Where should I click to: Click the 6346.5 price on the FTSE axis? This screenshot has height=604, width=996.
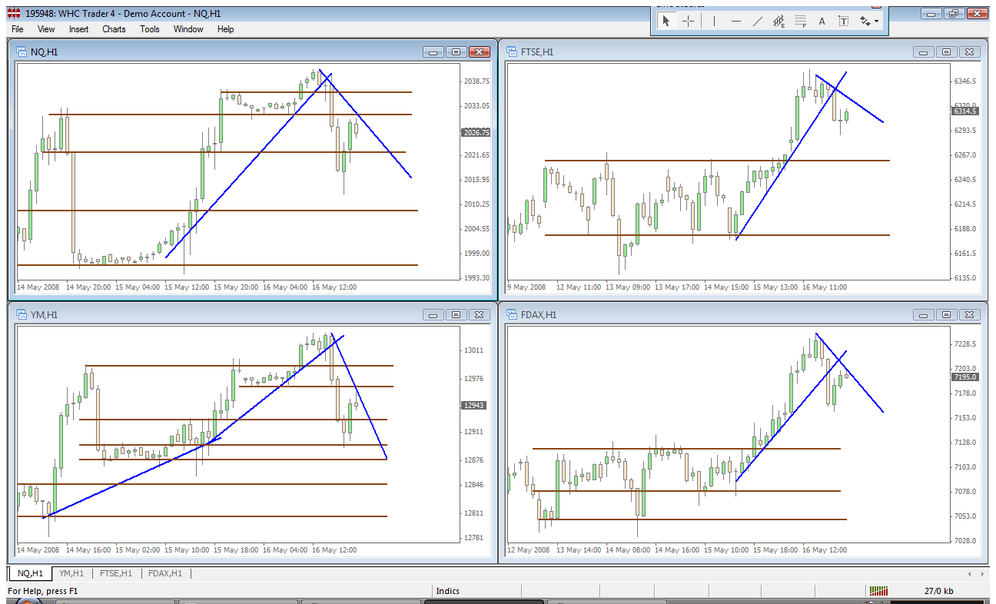(x=965, y=81)
